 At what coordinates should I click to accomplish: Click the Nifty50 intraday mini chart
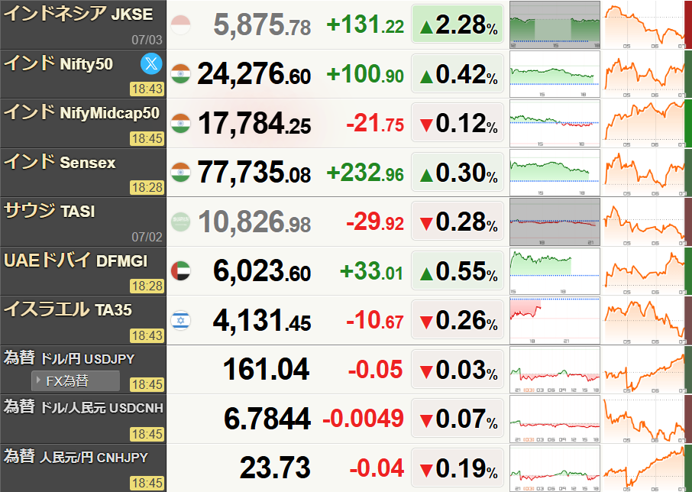pyautogui.click(x=555, y=74)
